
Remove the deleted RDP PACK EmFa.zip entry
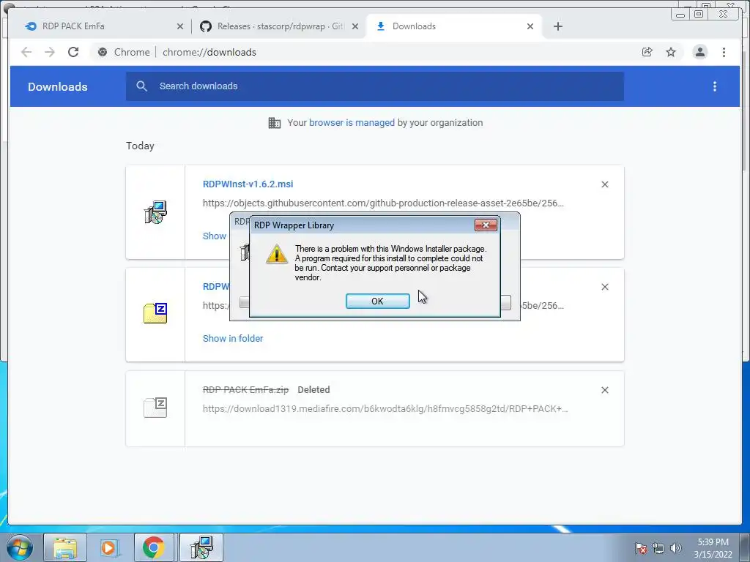tap(604, 390)
